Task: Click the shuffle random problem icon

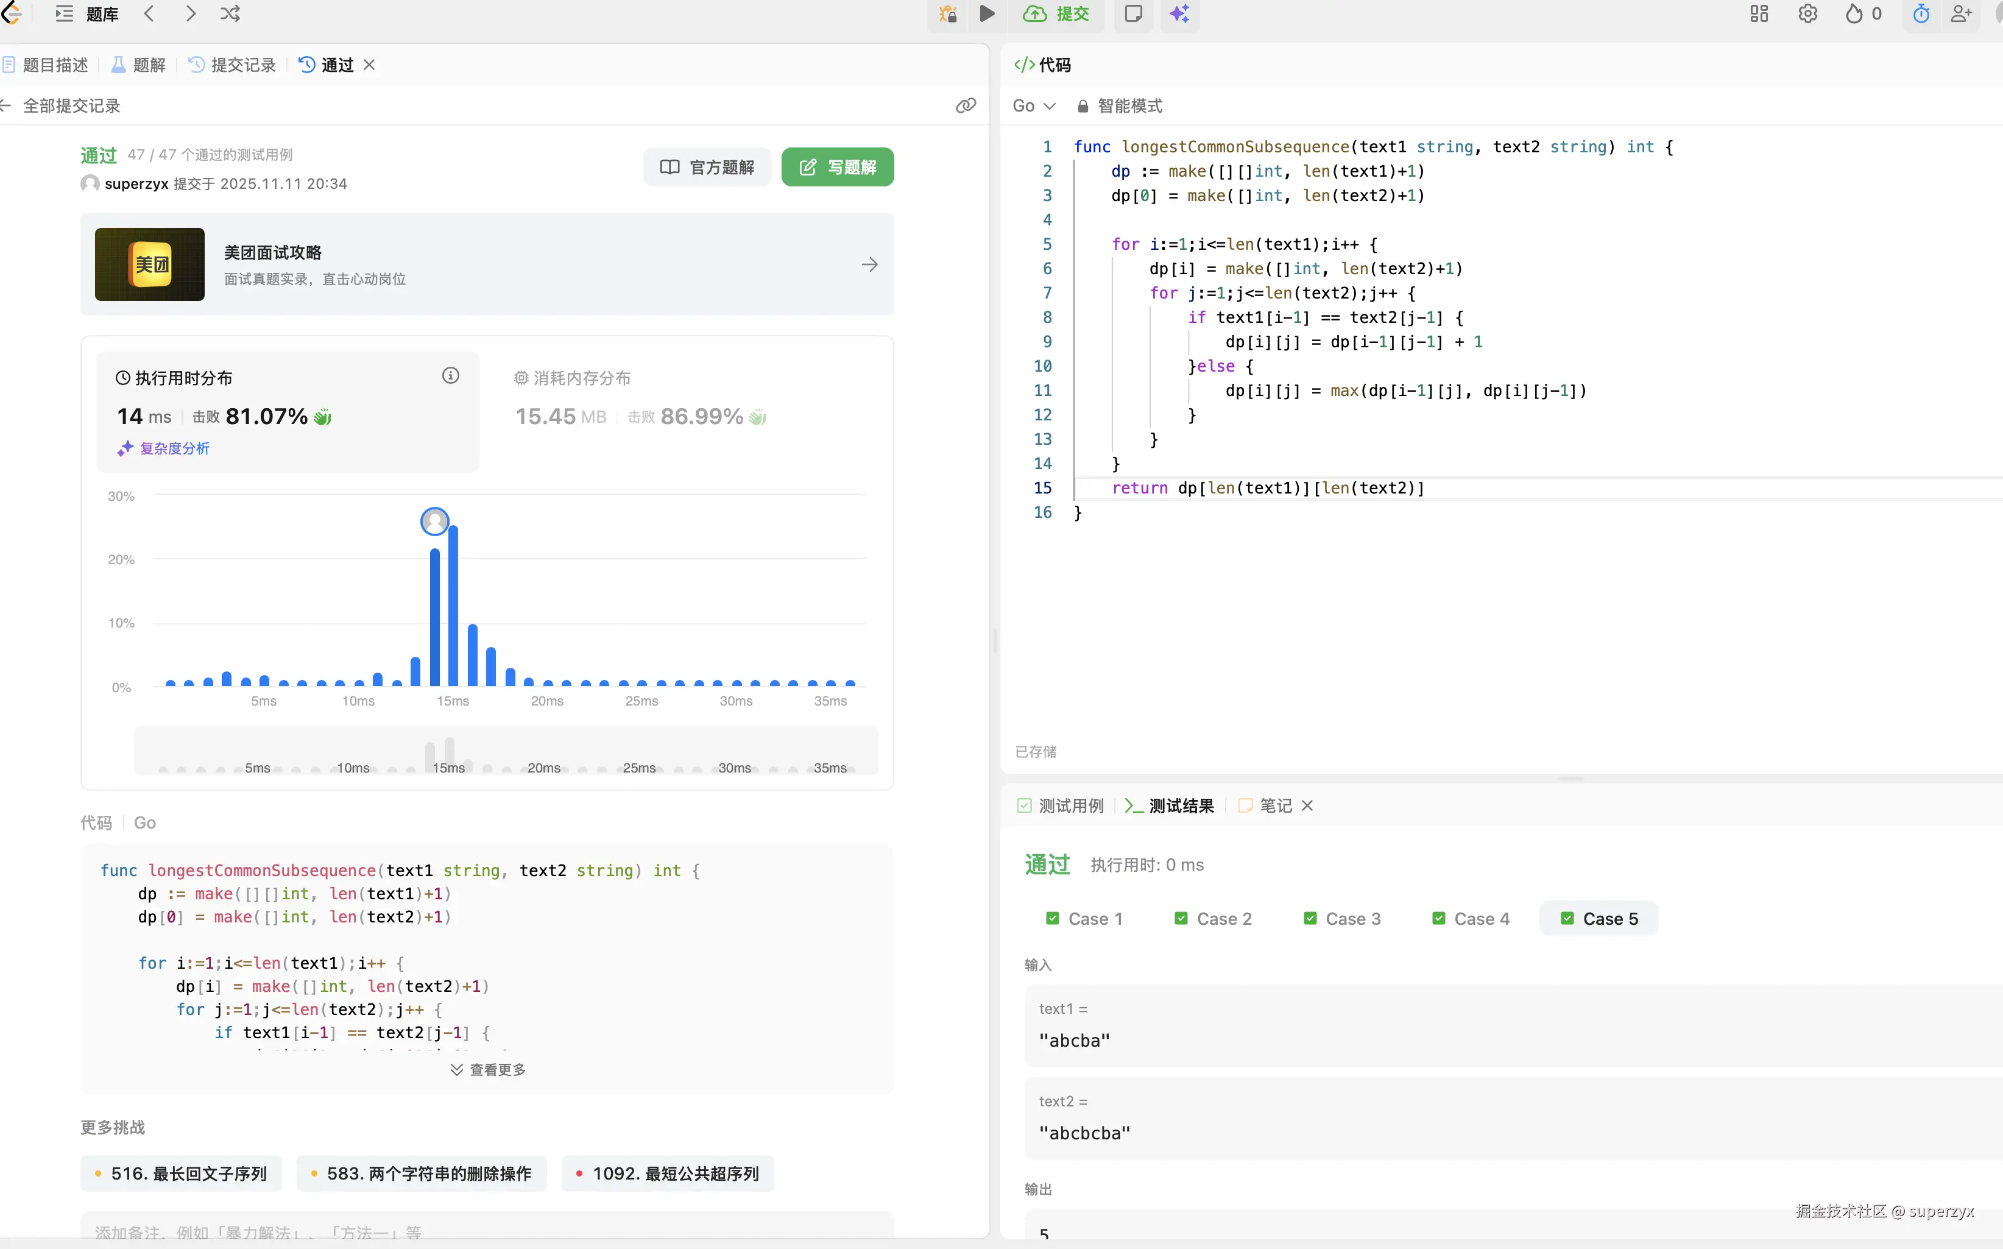Action: (230, 14)
